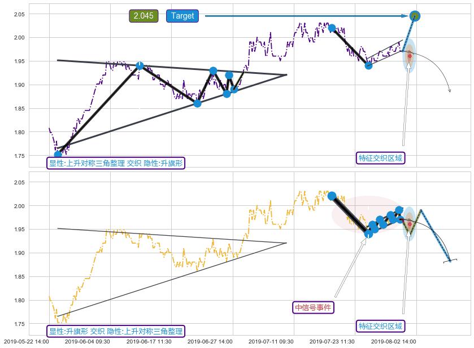This screenshot has width=474, height=348.
Task: Select the bottom chart's 显性:升旗形 label
Action: [x=116, y=331]
